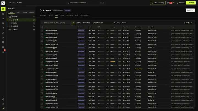Check the box for web-catalog-p11
Screen dimensions: 198x111
pyautogui.click(x=42, y=100)
